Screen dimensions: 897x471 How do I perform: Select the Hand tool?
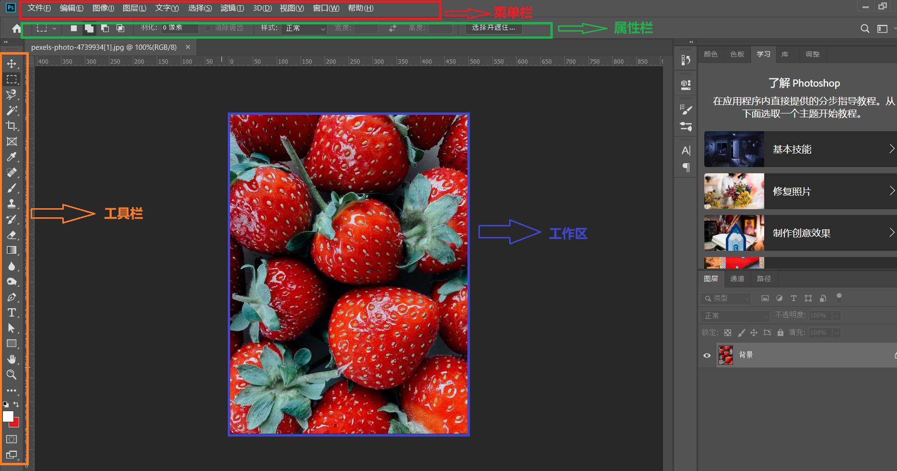click(12, 359)
